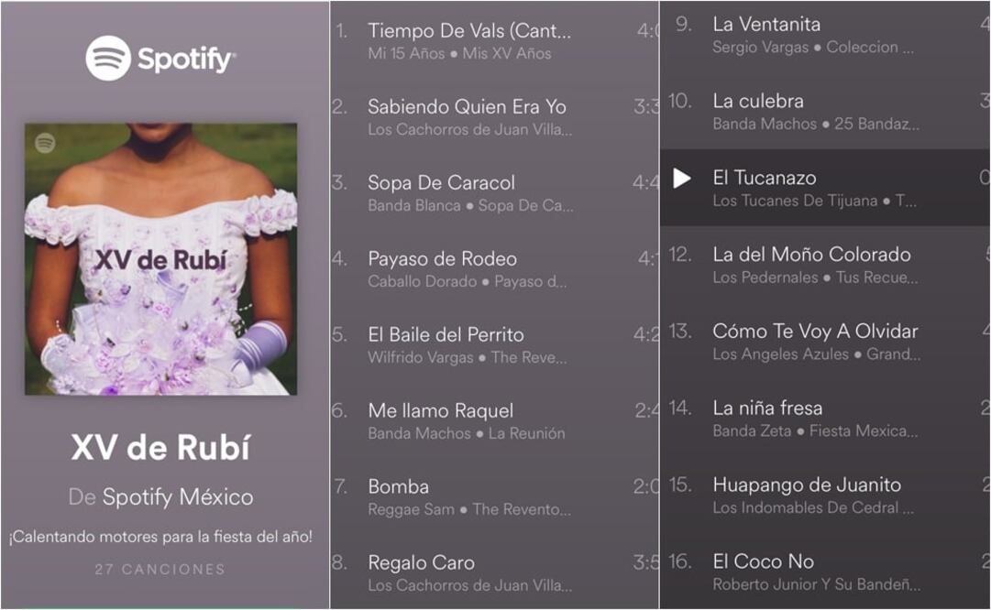Play Bomba by Reggae Sam
Screen dimensions: 991x610
click(494, 497)
